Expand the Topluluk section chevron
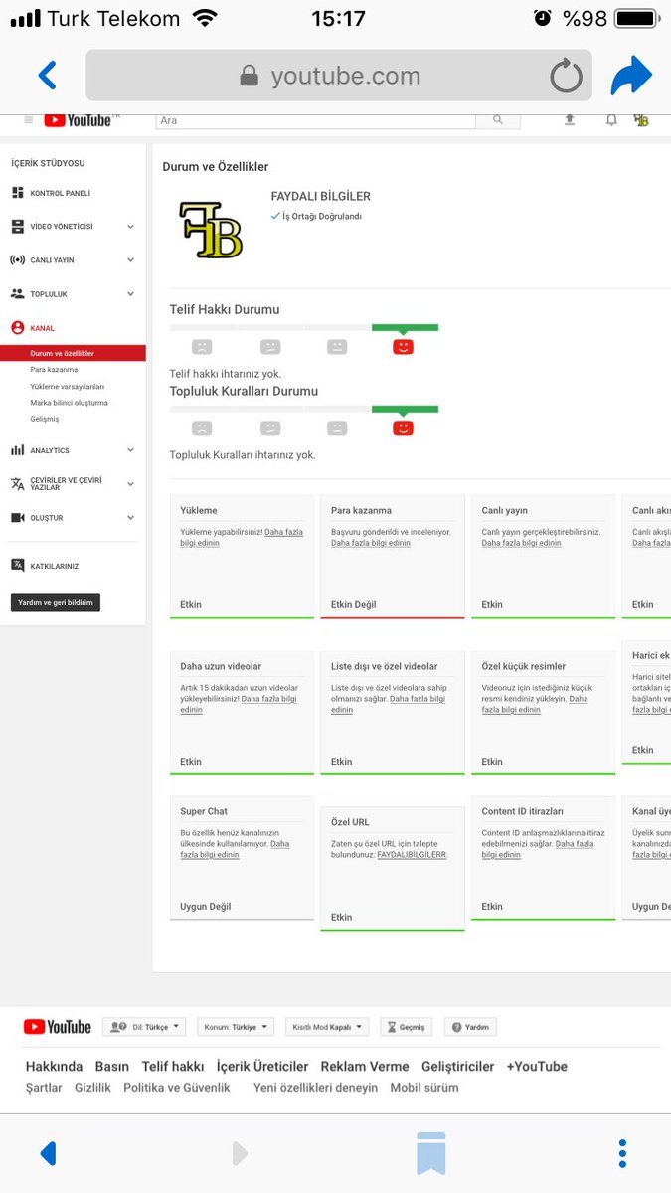The height and width of the screenshot is (1193, 671). click(130, 294)
